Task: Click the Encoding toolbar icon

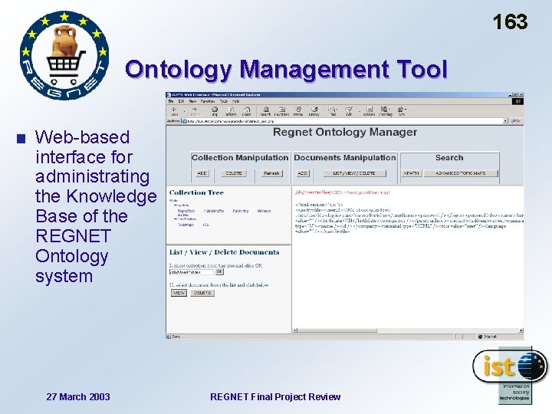Action: [x=385, y=110]
